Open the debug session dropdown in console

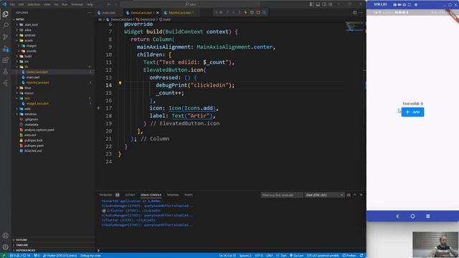tap(324, 195)
